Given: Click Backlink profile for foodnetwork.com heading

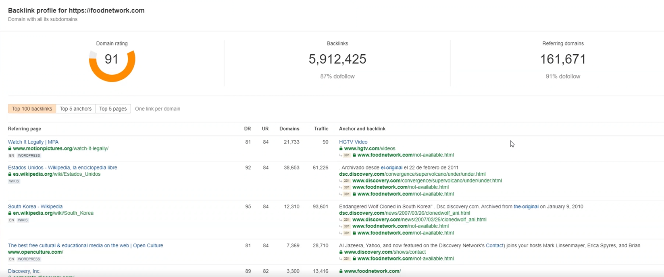Looking at the screenshot, I should tap(76, 10).
